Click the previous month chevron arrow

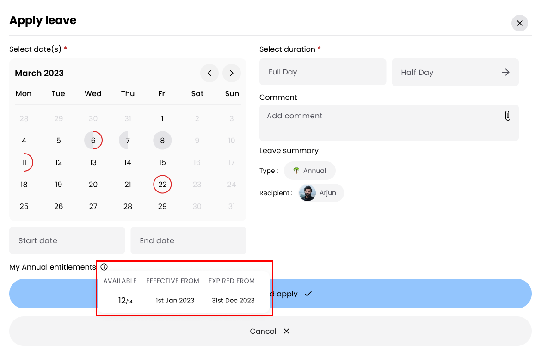[x=209, y=73]
